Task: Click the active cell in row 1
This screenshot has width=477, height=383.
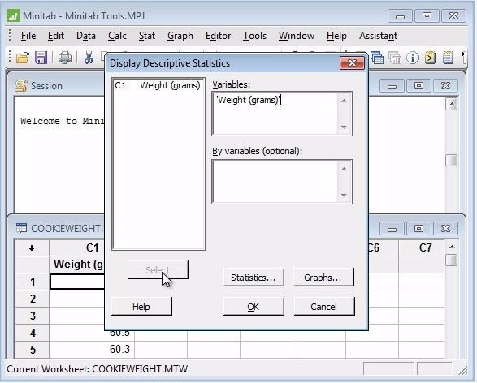Action: pos(77,282)
